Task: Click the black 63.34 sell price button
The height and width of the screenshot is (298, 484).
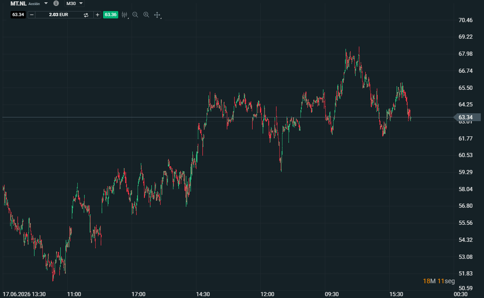Action: pyautogui.click(x=18, y=15)
